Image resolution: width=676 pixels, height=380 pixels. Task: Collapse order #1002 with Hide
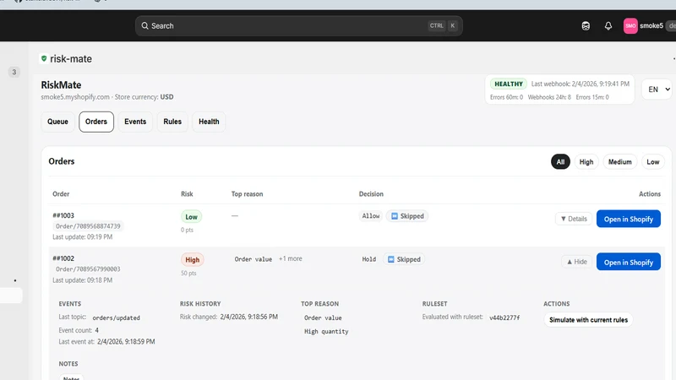coord(577,262)
